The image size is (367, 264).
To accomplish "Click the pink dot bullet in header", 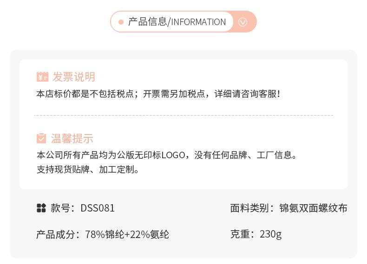I will coord(121,22).
